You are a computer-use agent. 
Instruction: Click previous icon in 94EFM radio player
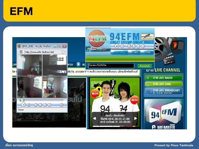(x=129, y=46)
